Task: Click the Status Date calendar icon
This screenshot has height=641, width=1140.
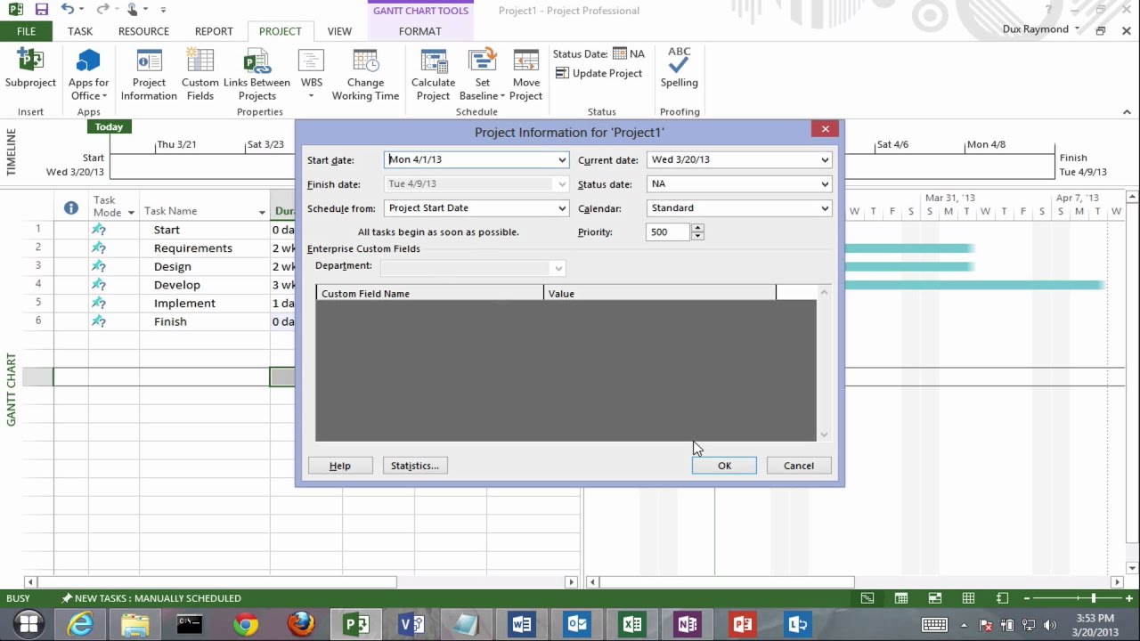Action: coord(620,53)
